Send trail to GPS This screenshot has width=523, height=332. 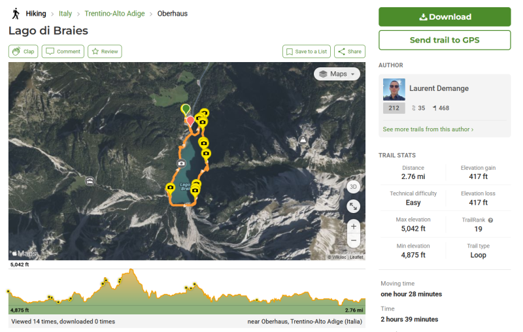445,40
